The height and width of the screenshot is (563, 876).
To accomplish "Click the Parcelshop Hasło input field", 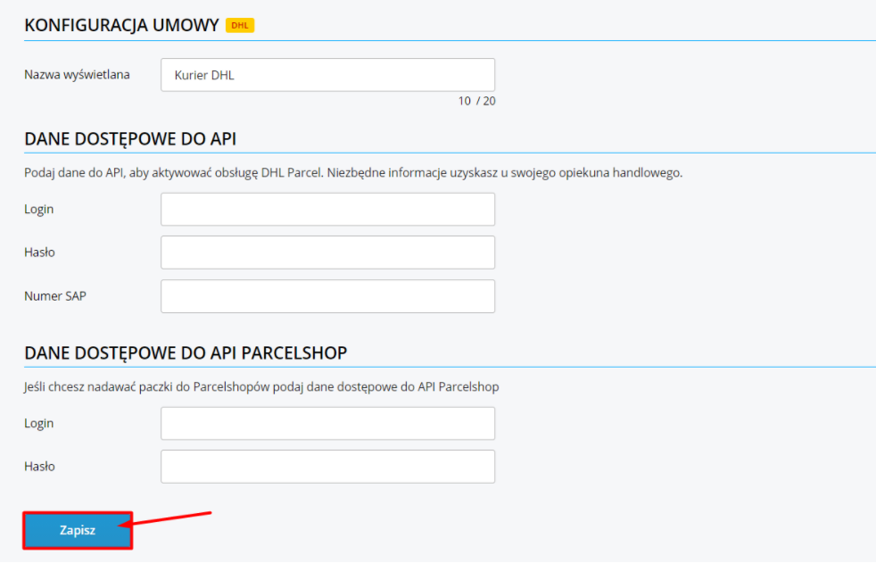I will [x=327, y=467].
